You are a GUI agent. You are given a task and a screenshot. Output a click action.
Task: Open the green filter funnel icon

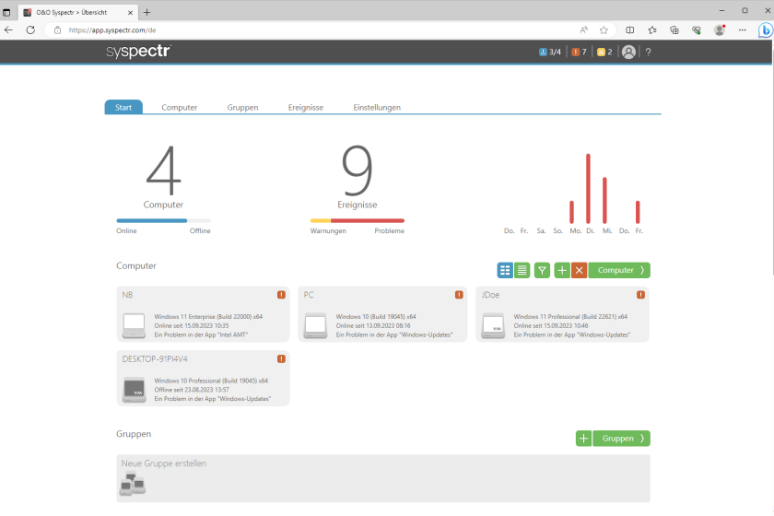tap(542, 270)
